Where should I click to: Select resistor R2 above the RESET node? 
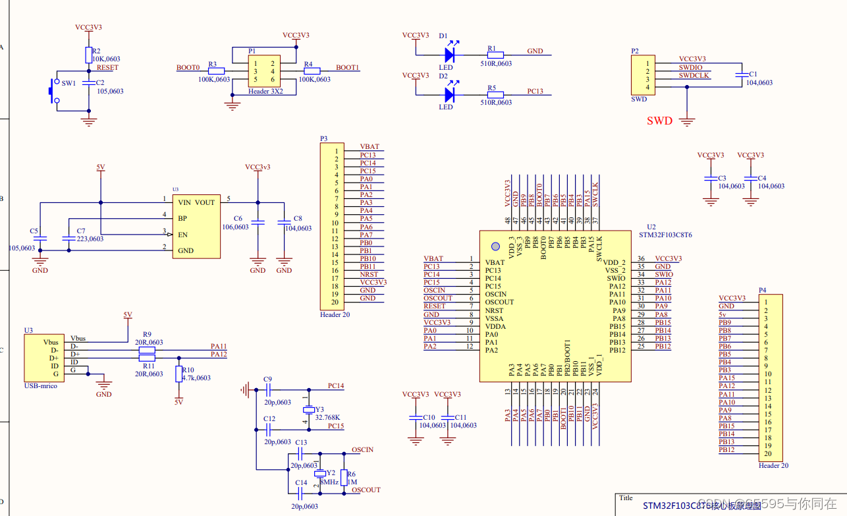click(x=88, y=54)
